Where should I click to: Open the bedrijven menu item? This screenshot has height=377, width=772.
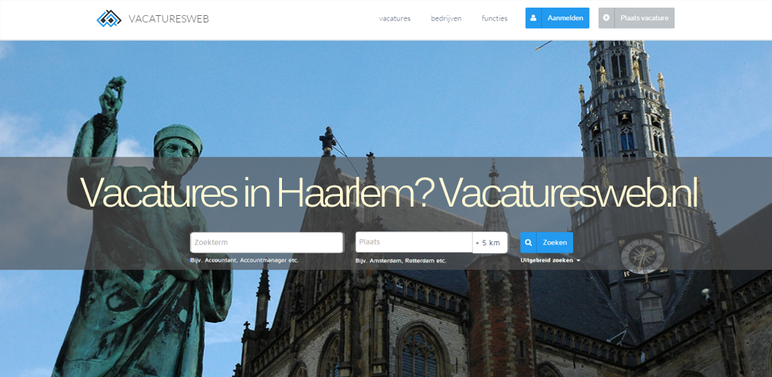446,18
